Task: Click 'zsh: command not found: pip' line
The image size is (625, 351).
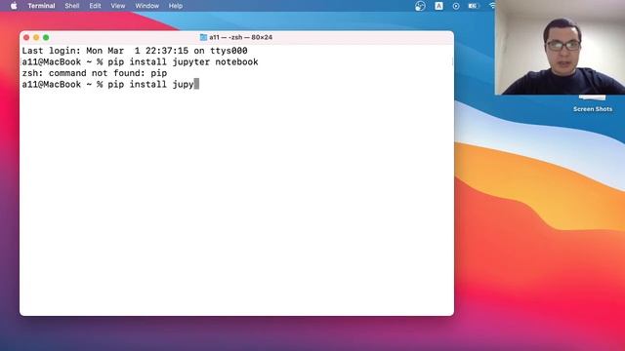Action: pyautogui.click(x=95, y=73)
